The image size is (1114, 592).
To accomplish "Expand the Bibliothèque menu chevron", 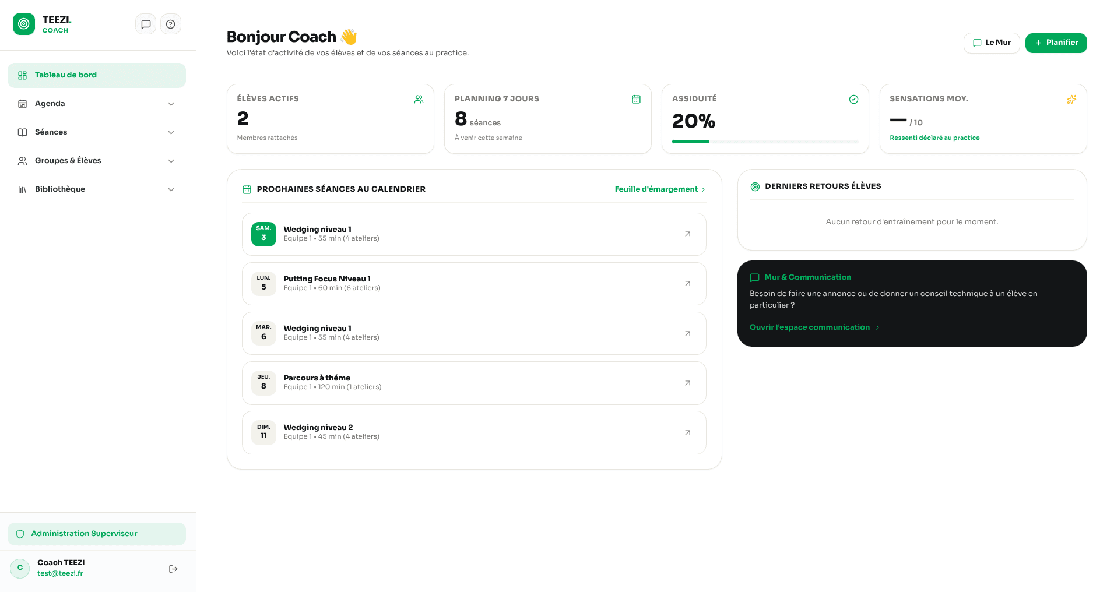I will pyautogui.click(x=171, y=189).
